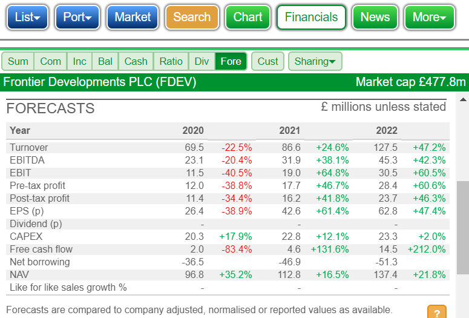Click the forecasts comparison footnote text

click(199, 310)
